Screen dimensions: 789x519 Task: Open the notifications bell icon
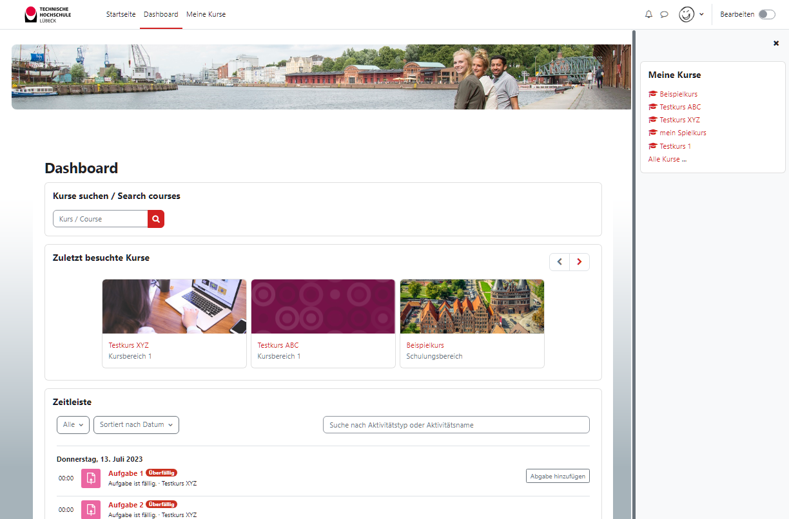(x=648, y=14)
